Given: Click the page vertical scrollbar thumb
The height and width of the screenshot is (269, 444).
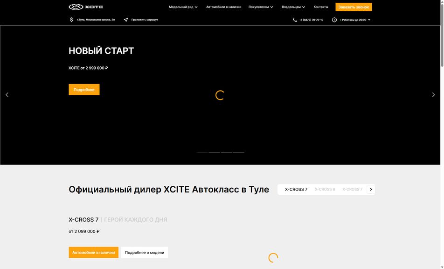Looking at the screenshot, I should pos(442,35).
